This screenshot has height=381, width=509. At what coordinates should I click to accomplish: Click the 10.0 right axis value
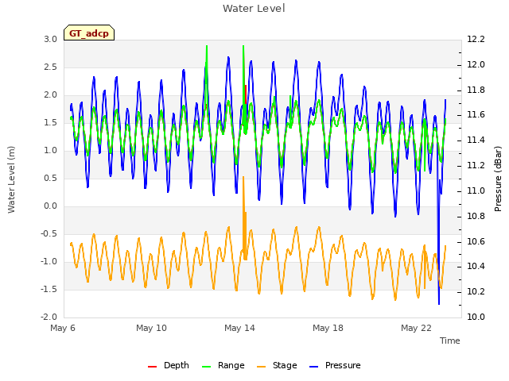pyautogui.click(x=476, y=317)
